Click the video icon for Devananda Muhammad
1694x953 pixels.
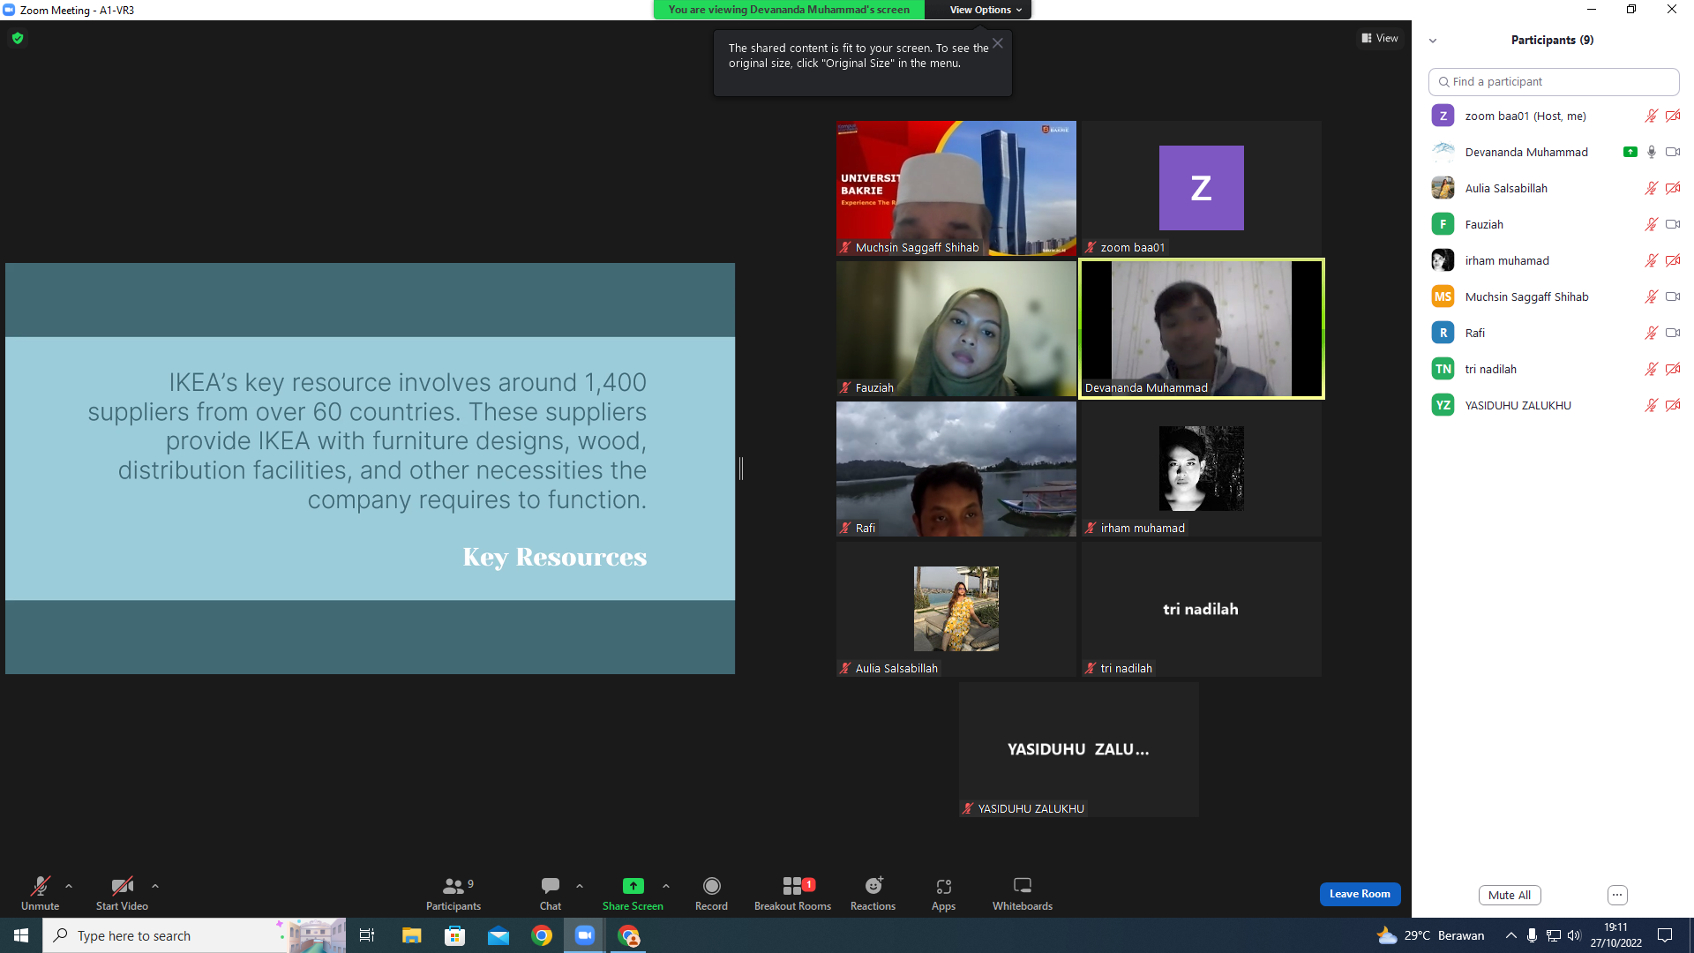pos(1673,152)
